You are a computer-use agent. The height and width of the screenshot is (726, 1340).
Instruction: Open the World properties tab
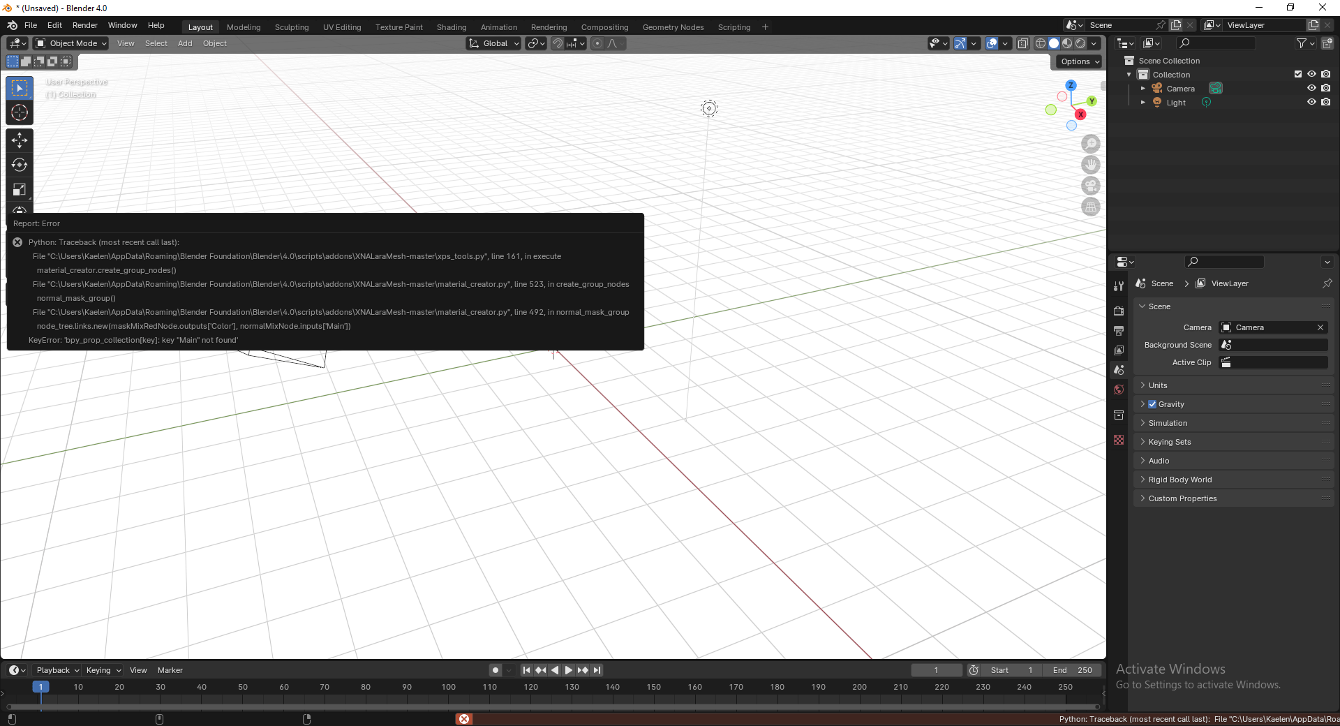1118,390
